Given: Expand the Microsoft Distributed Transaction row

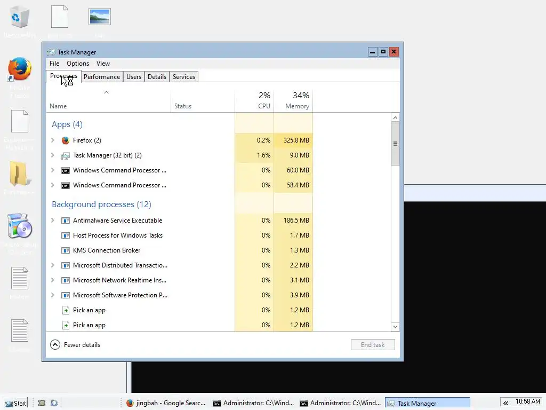Looking at the screenshot, I should [x=53, y=265].
